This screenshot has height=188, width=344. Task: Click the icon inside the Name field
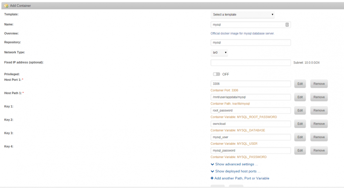pyautogui.click(x=287, y=24)
